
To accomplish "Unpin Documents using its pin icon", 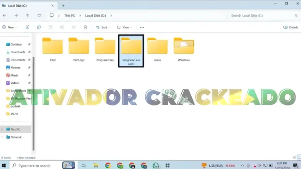I will pyautogui.click(x=29, y=60).
